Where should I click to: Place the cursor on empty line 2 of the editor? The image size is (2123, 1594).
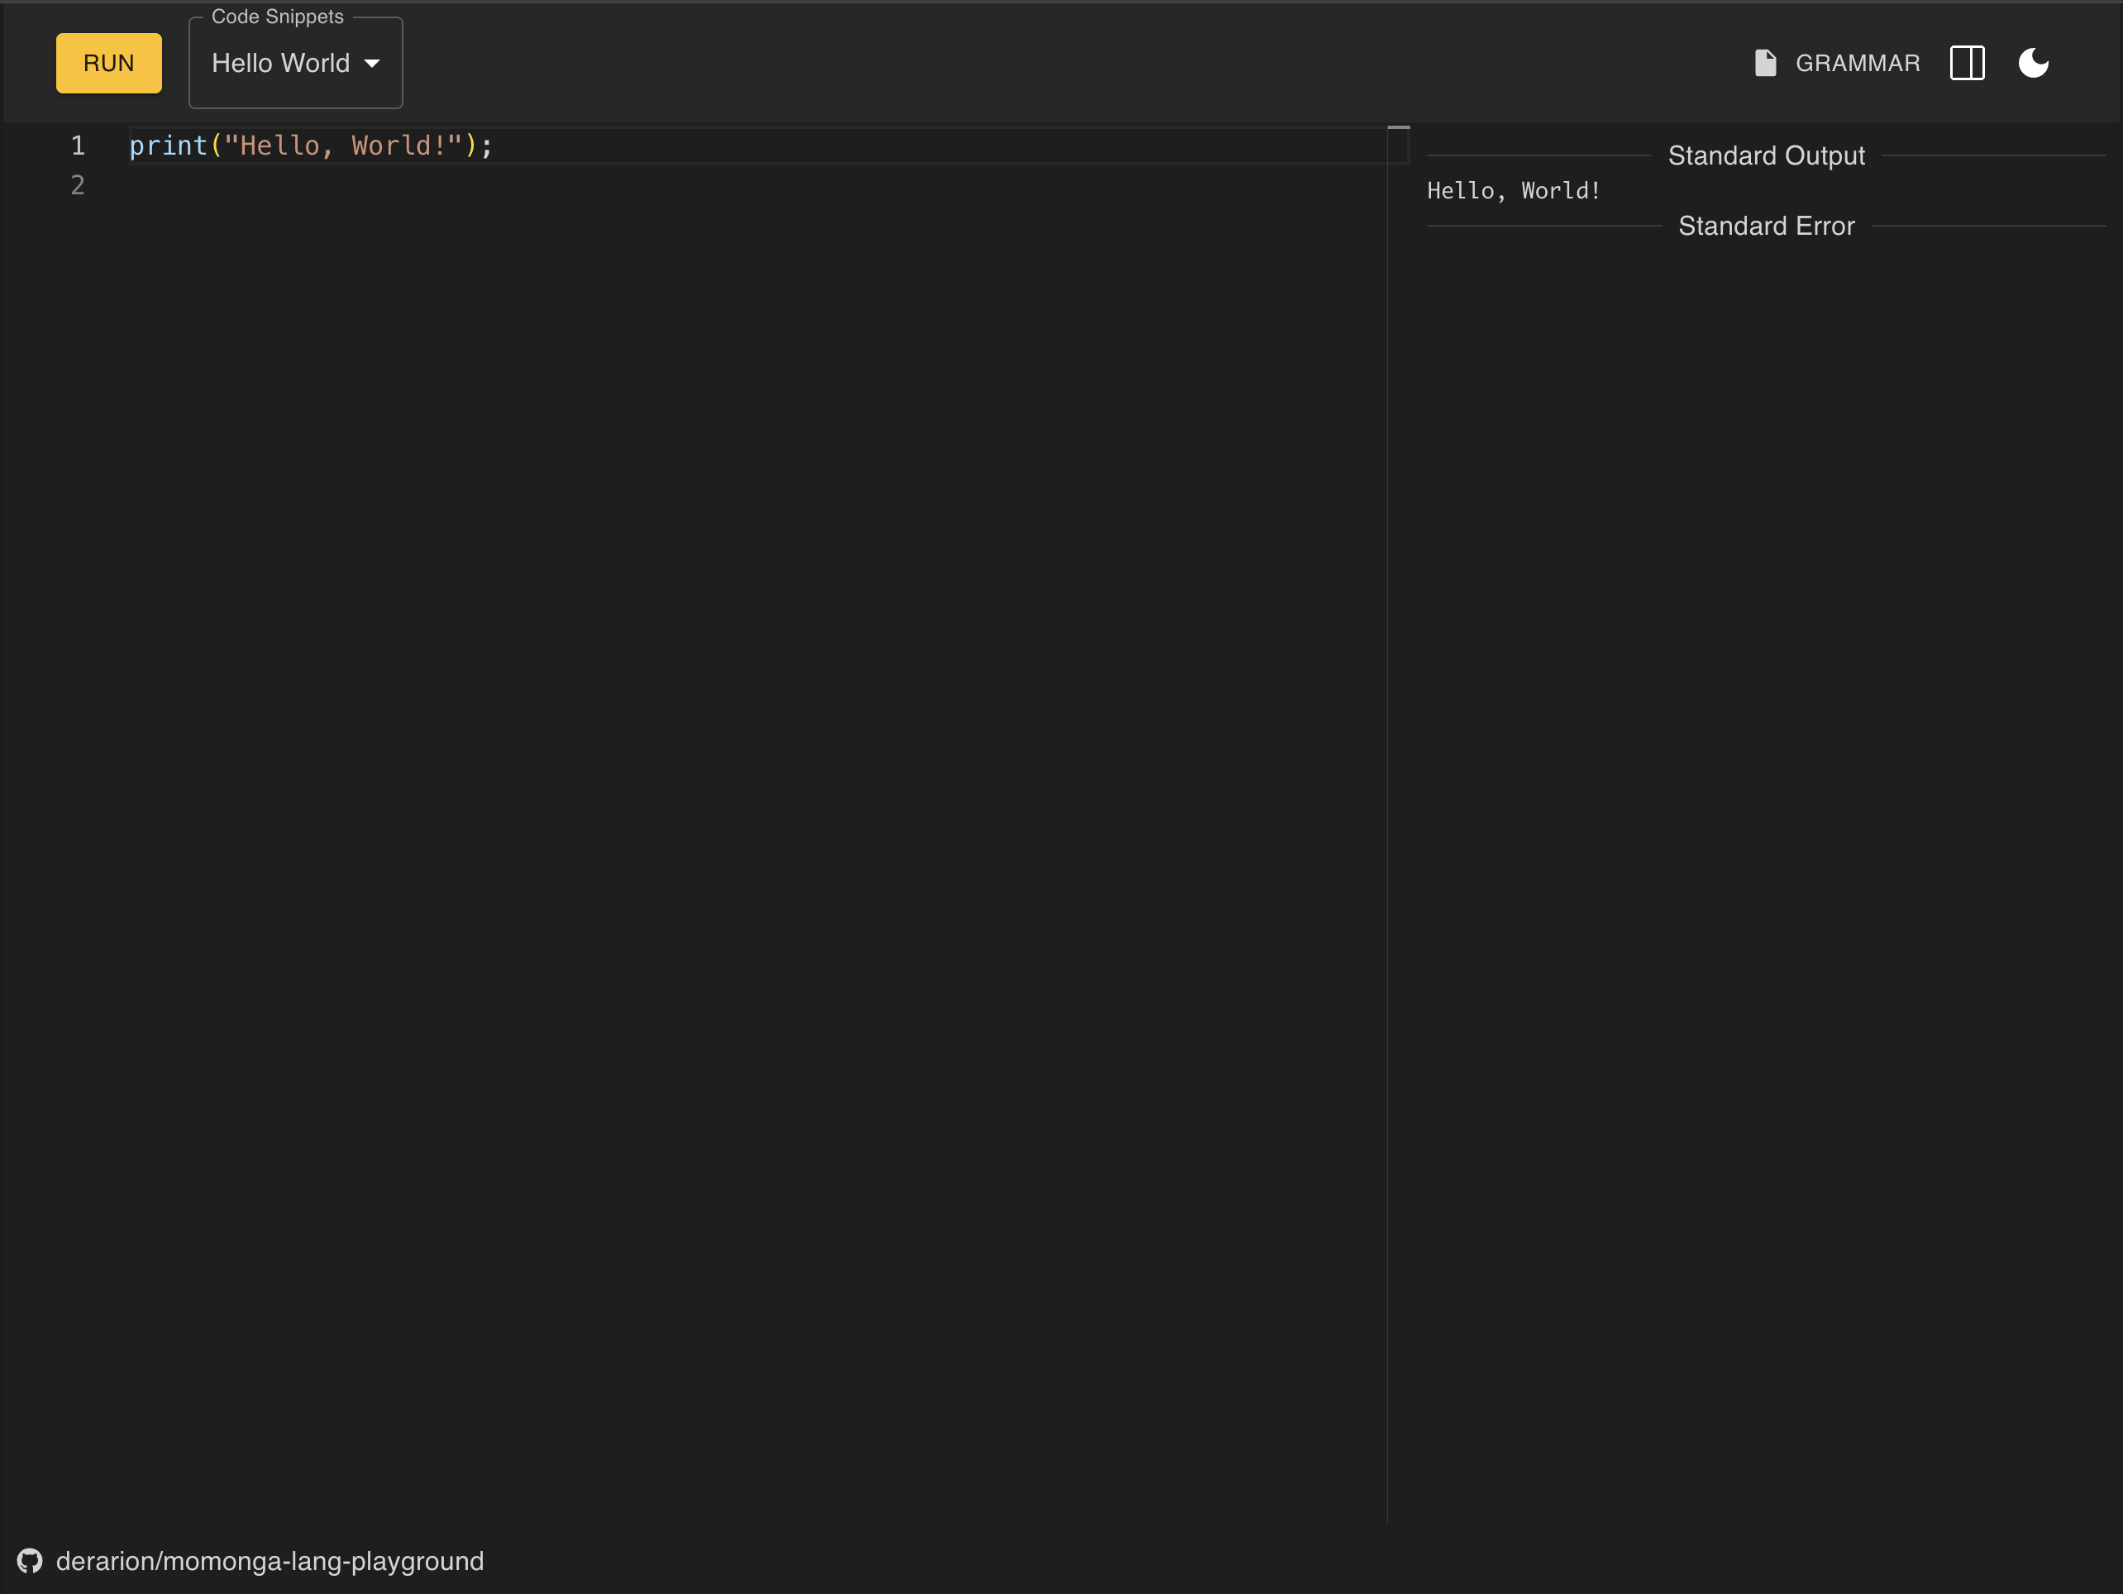(384, 185)
